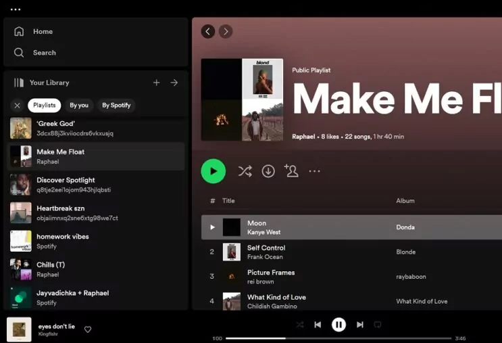502x343 pixels.
Task: Select the song Picture Frames
Action: pos(271,273)
